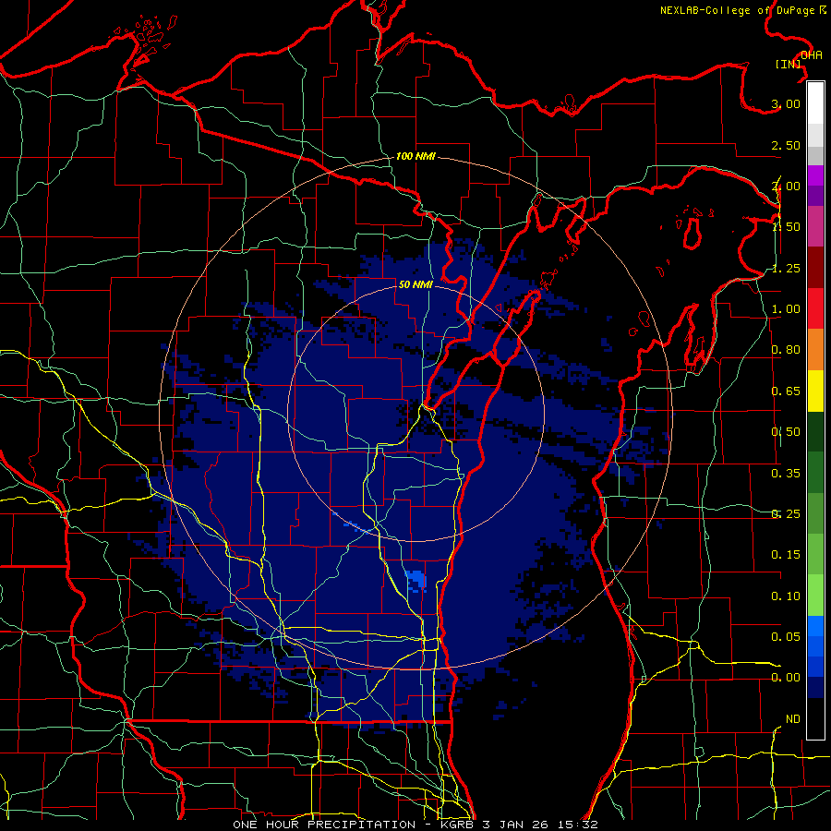Click the yellow 0.65 inch legend swatch
The width and height of the screenshot is (831, 831).
[x=815, y=391]
